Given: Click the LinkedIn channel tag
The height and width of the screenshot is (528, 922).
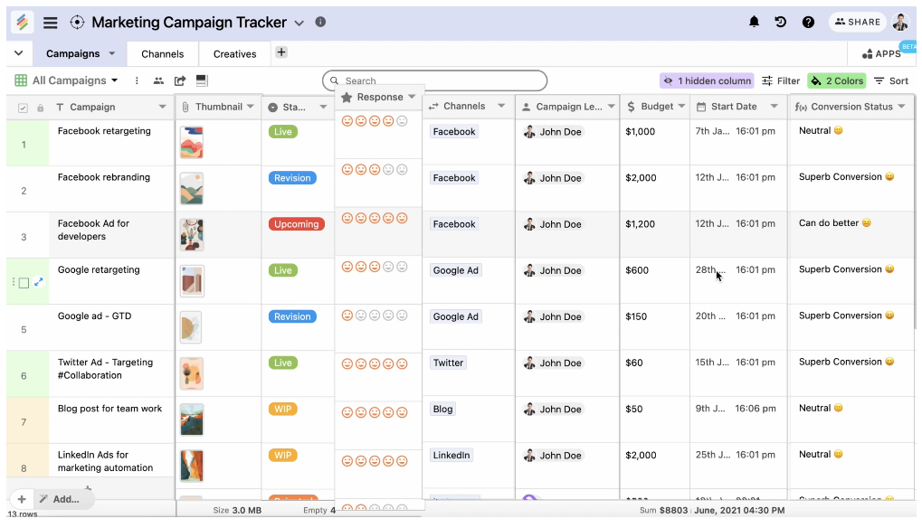Looking at the screenshot, I should pyautogui.click(x=451, y=455).
